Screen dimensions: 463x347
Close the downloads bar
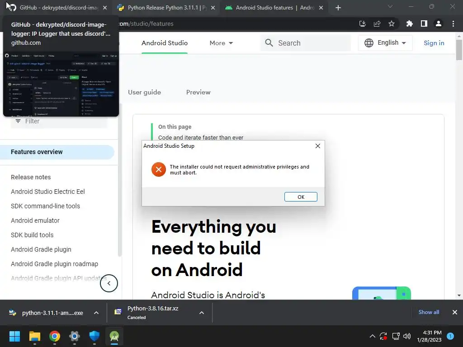[455, 312]
